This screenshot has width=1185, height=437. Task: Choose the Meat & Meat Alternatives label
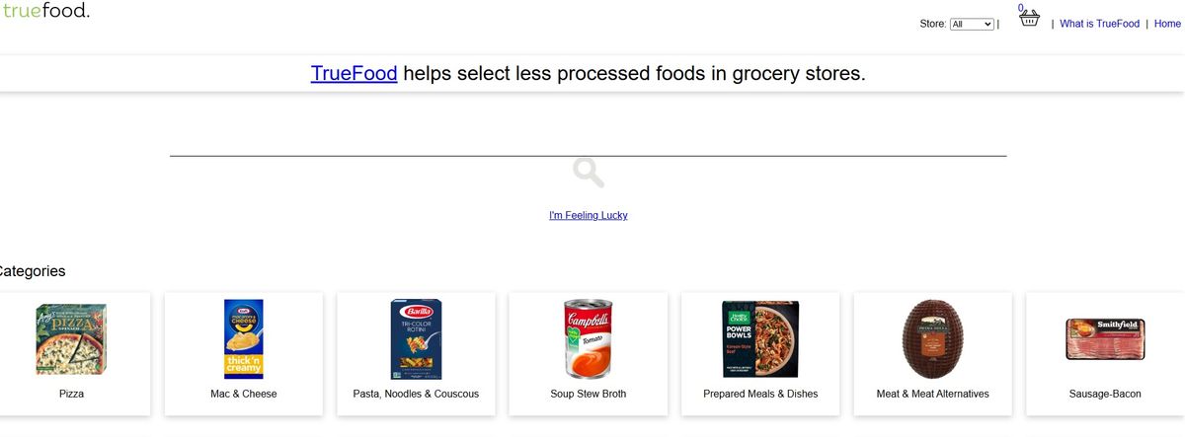coord(932,394)
